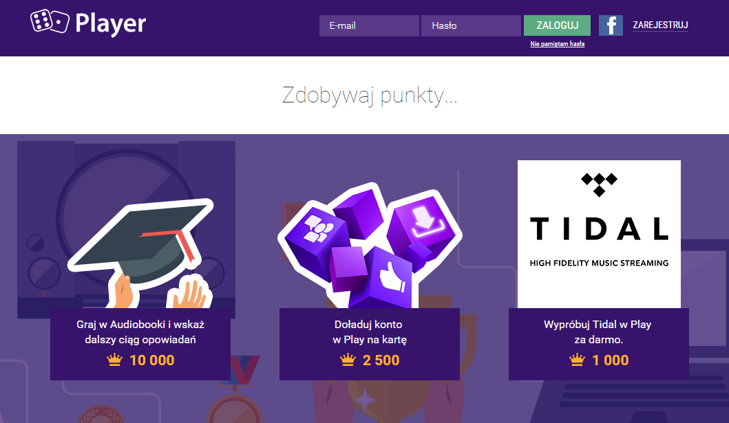Click the crown icon beside 2 500
Image resolution: width=729 pixels, height=423 pixels.
[x=348, y=360]
